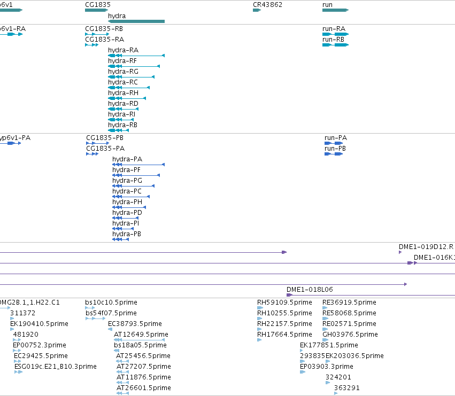This screenshot has width=455, height=396.
Task: Click transcript CG1835-RA
Action: pos(104,40)
